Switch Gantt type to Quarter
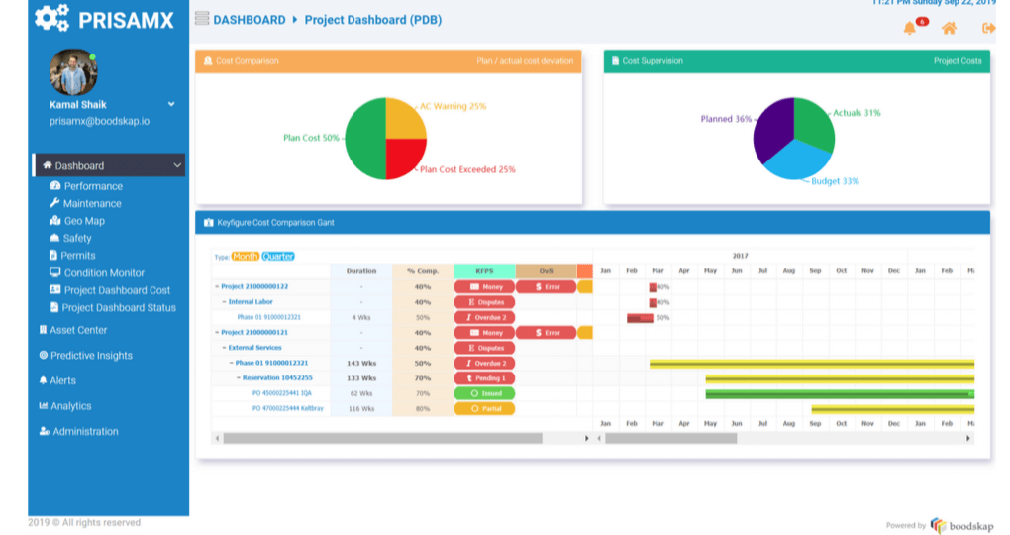 pos(277,256)
